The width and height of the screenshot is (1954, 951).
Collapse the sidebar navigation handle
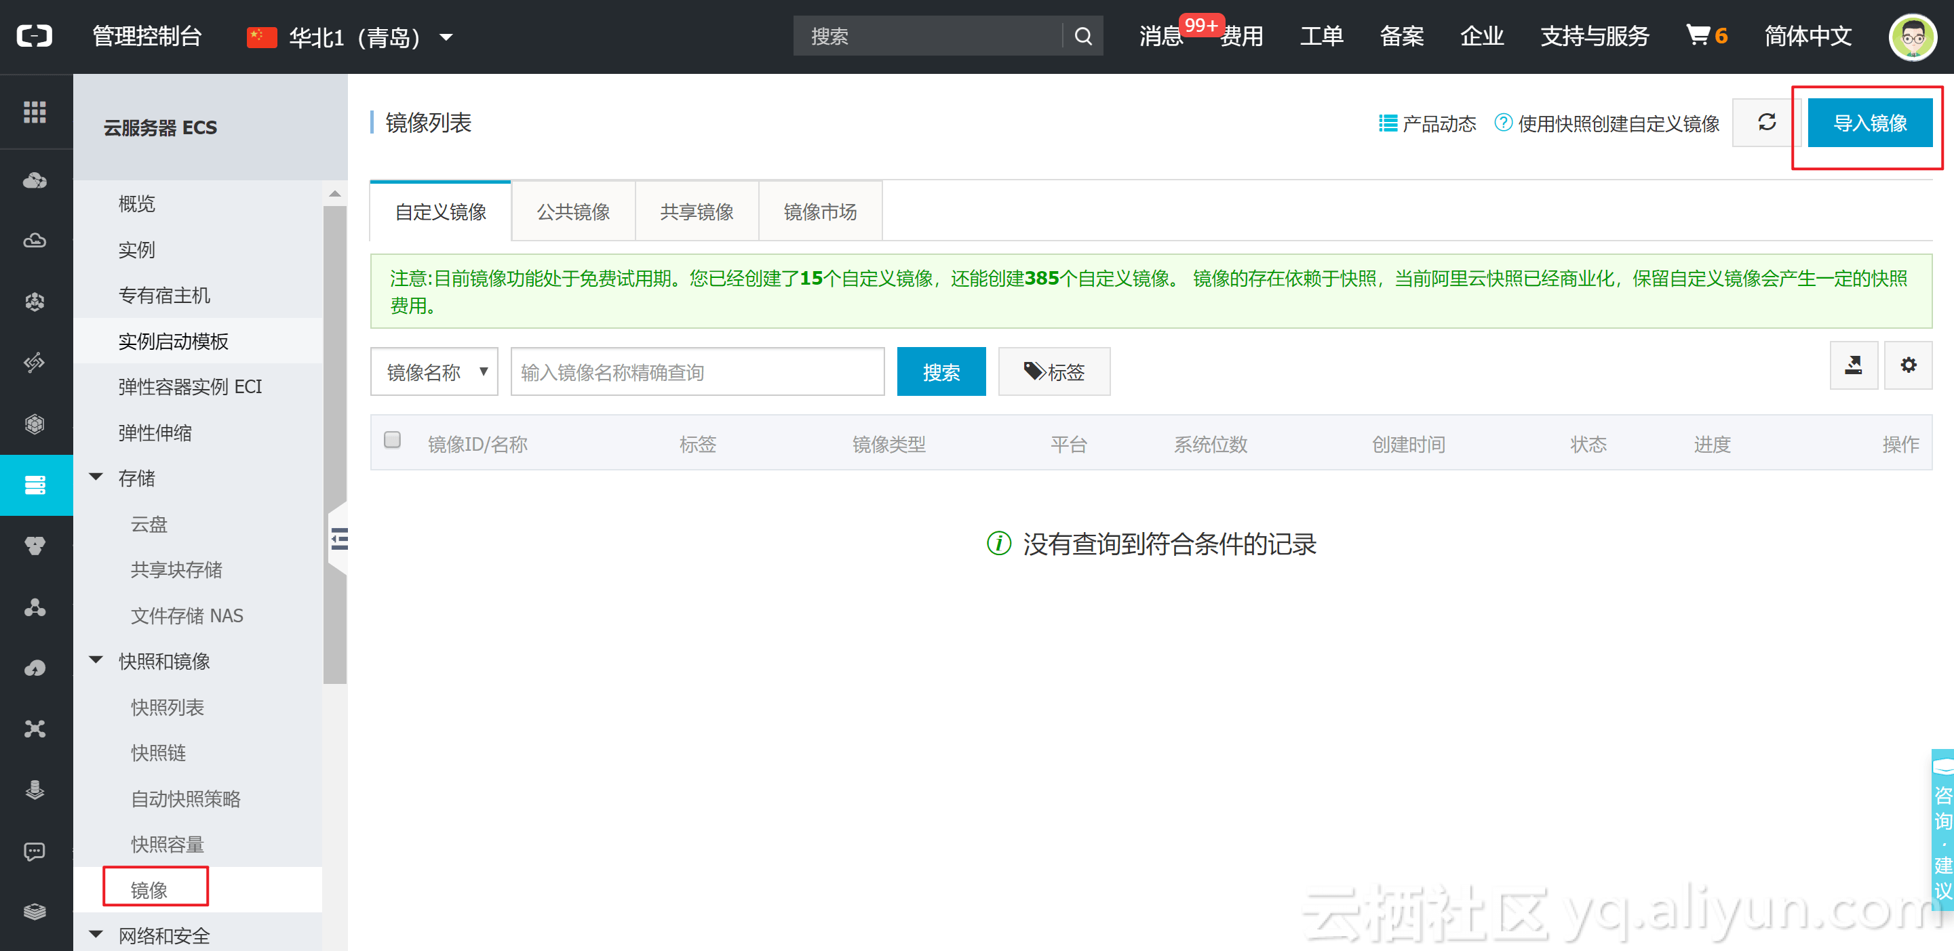click(338, 538)
